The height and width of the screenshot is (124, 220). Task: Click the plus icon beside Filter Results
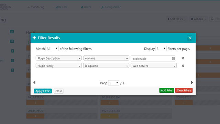point(34,38)
